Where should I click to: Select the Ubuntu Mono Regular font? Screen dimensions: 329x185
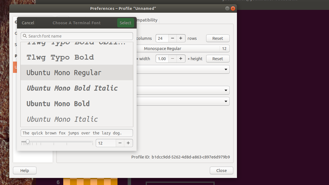64,73
